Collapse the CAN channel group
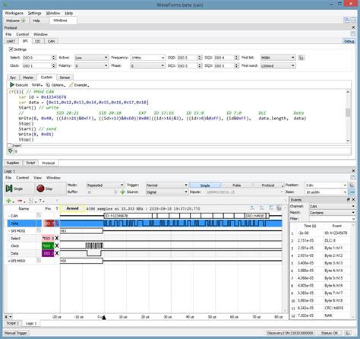This screenshot has height=339, width=360. point(9,216)
